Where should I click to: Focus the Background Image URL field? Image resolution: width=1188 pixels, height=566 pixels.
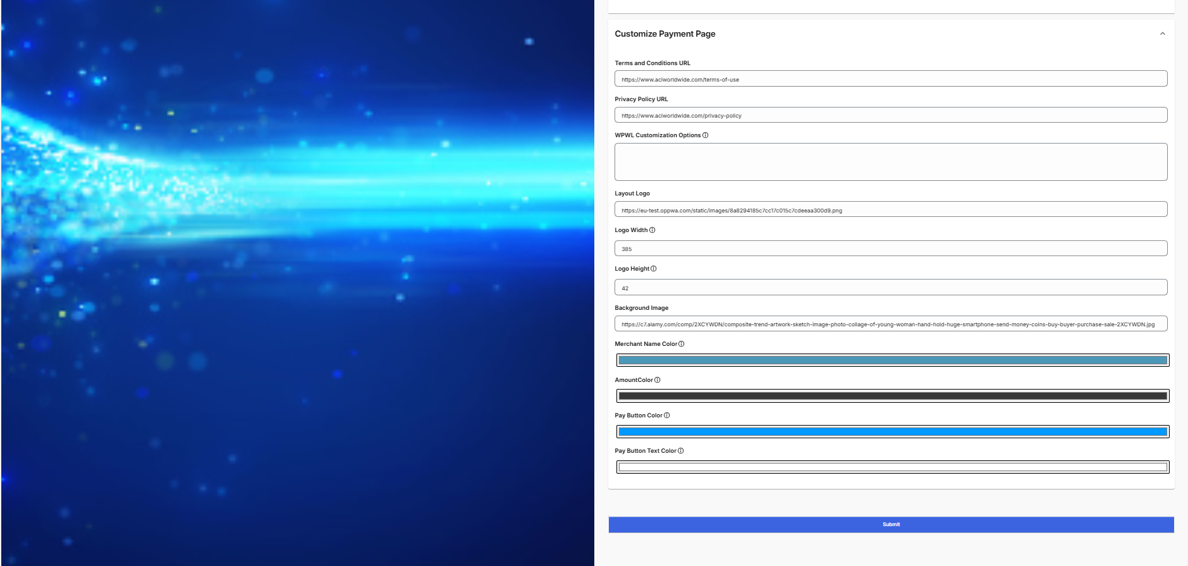click(x=891, y=324)
